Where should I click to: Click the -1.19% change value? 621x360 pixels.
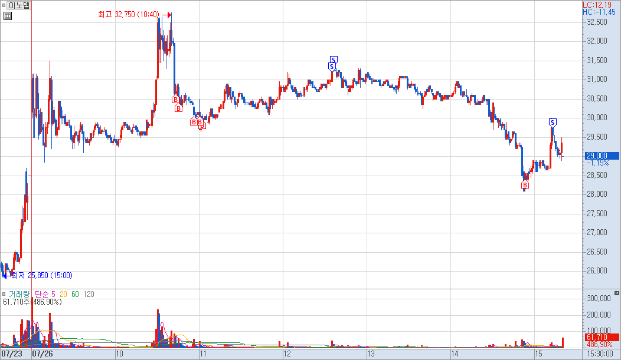[x=598, y=163]
